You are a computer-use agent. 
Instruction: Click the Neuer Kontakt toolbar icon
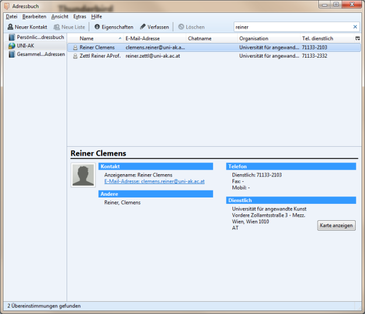11,27
